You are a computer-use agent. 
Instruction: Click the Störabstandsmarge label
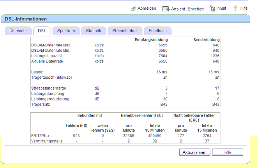[49, 88]
